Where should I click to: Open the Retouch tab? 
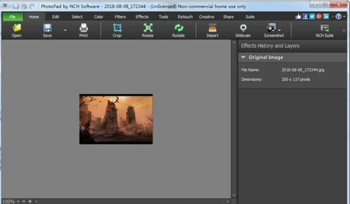(185, 17)
